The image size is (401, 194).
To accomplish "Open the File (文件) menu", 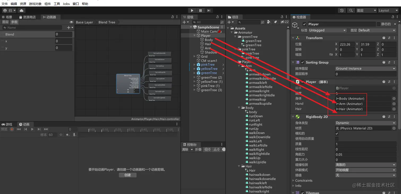I will pos(5,4).
